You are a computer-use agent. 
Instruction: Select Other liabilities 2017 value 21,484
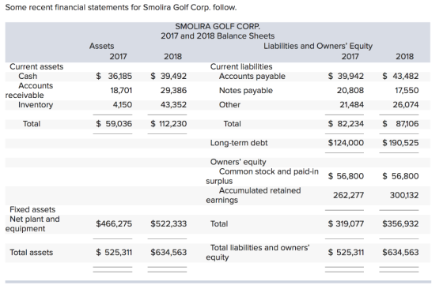(x=351, y=105)
